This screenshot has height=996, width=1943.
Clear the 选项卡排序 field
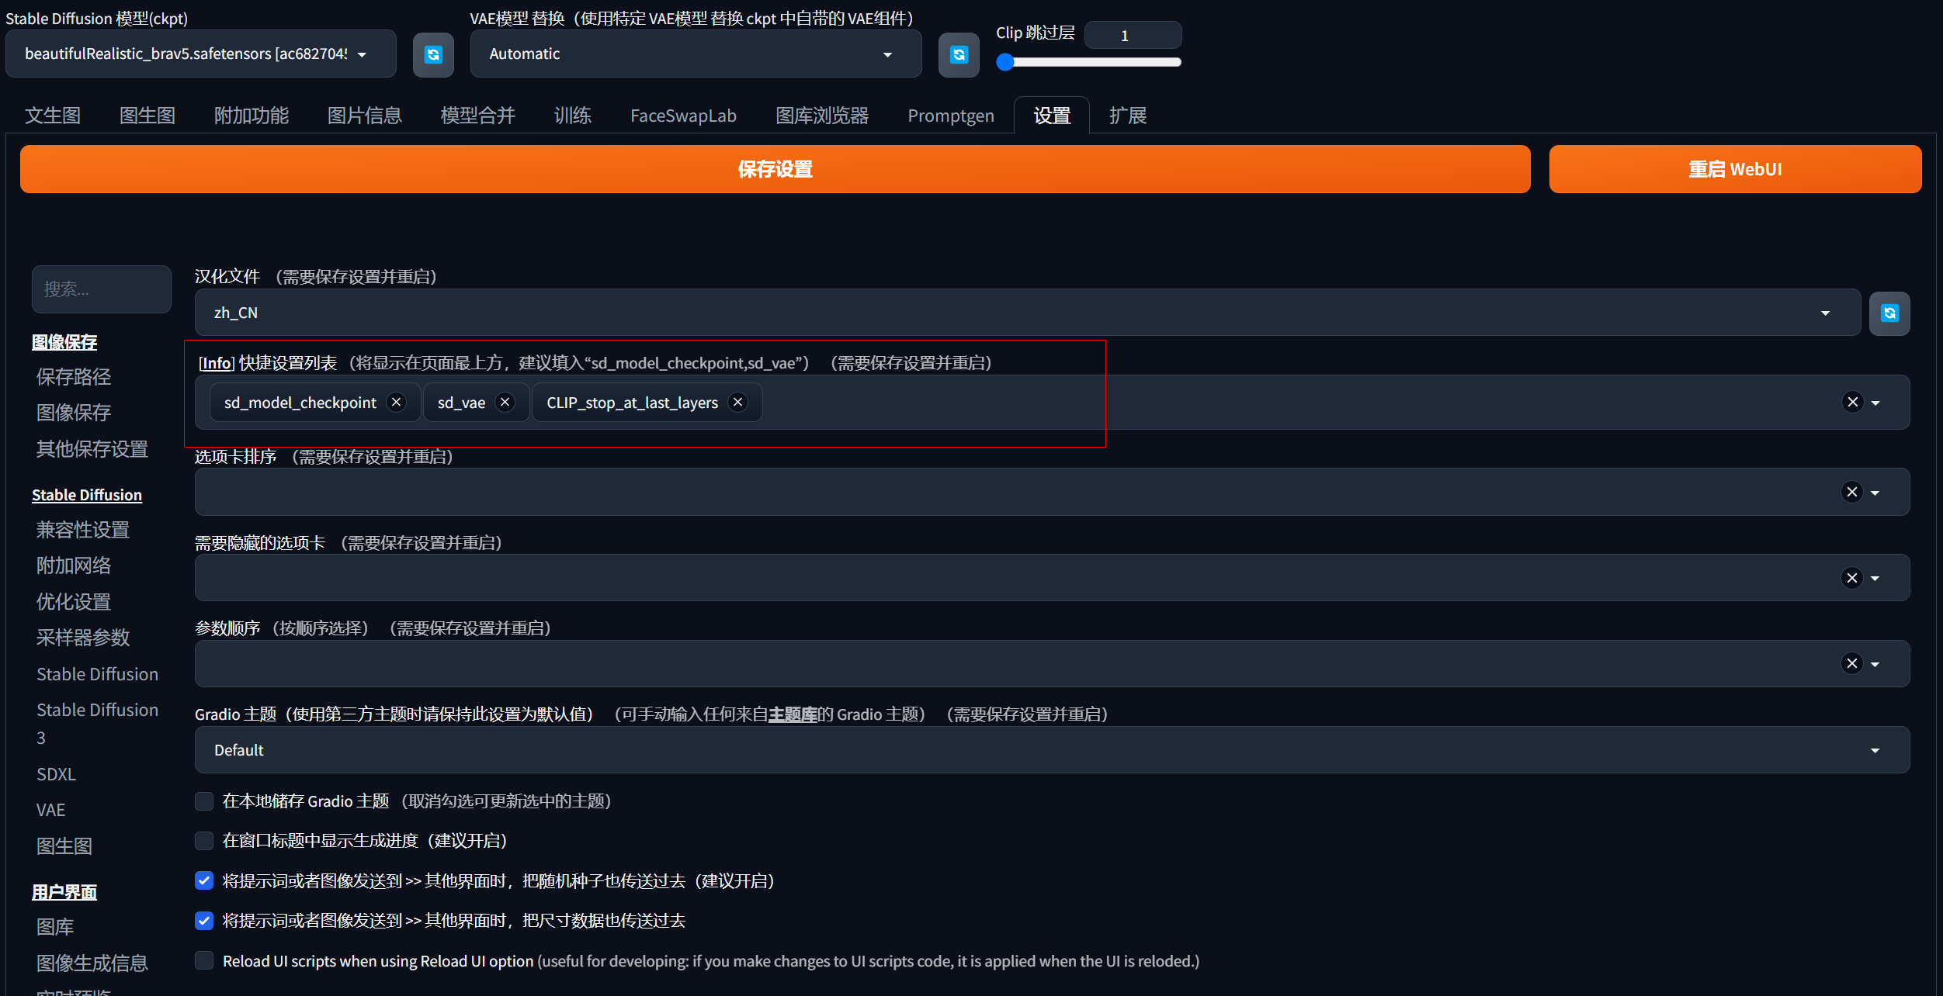(x=1852, y=493)
